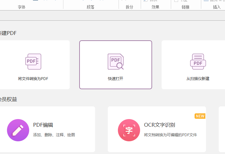Click the orange NEW badge
Image resolution: width=225 pixels, height=154 pixels.
coord(200,116)
